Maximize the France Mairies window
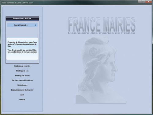 pos(144,2)
